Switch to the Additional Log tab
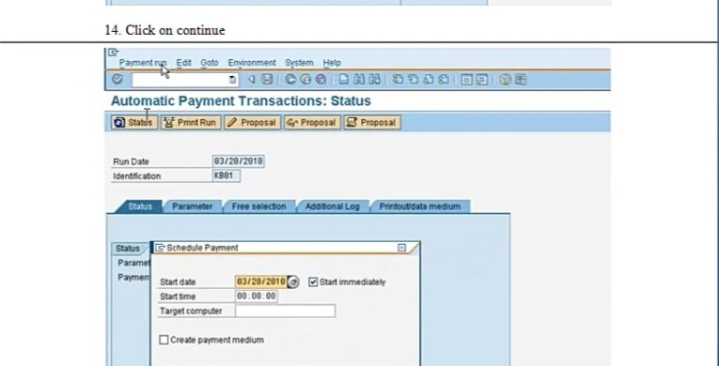Screen dimensions: 719x366 coord(332,206)
